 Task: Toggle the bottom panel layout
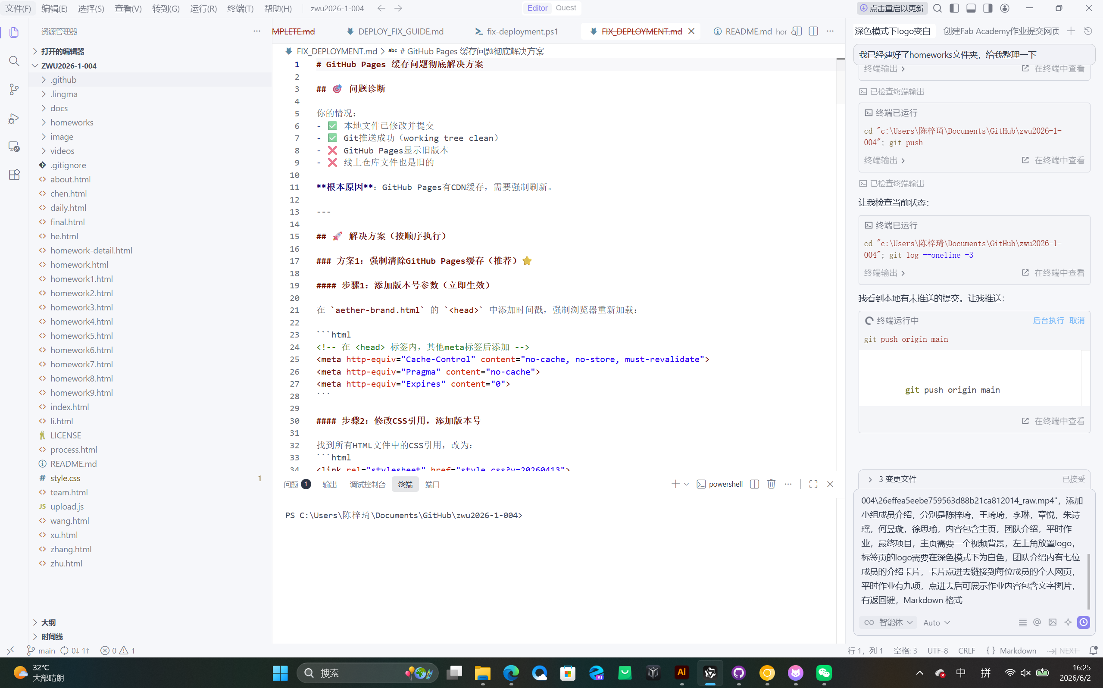[971, 8]
